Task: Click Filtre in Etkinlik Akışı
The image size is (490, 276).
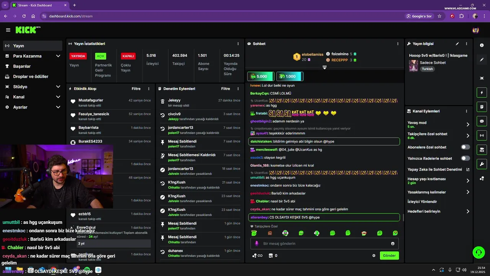Action: (136, 89)
